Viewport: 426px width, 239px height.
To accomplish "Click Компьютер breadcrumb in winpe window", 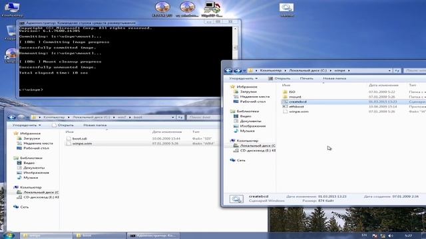I will pos(271,71).
